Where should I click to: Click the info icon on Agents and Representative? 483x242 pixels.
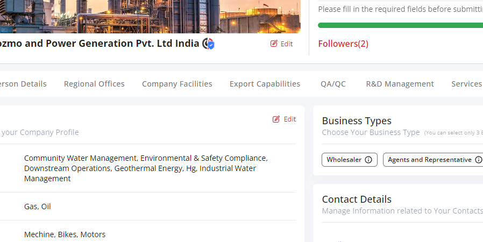(x=478, y=160)
